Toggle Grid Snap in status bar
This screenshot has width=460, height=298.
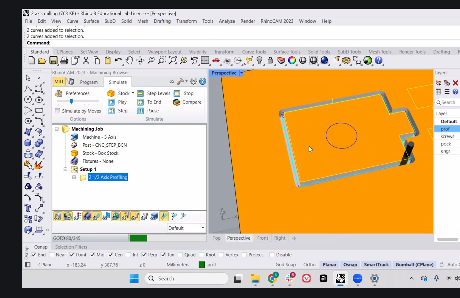285,265
